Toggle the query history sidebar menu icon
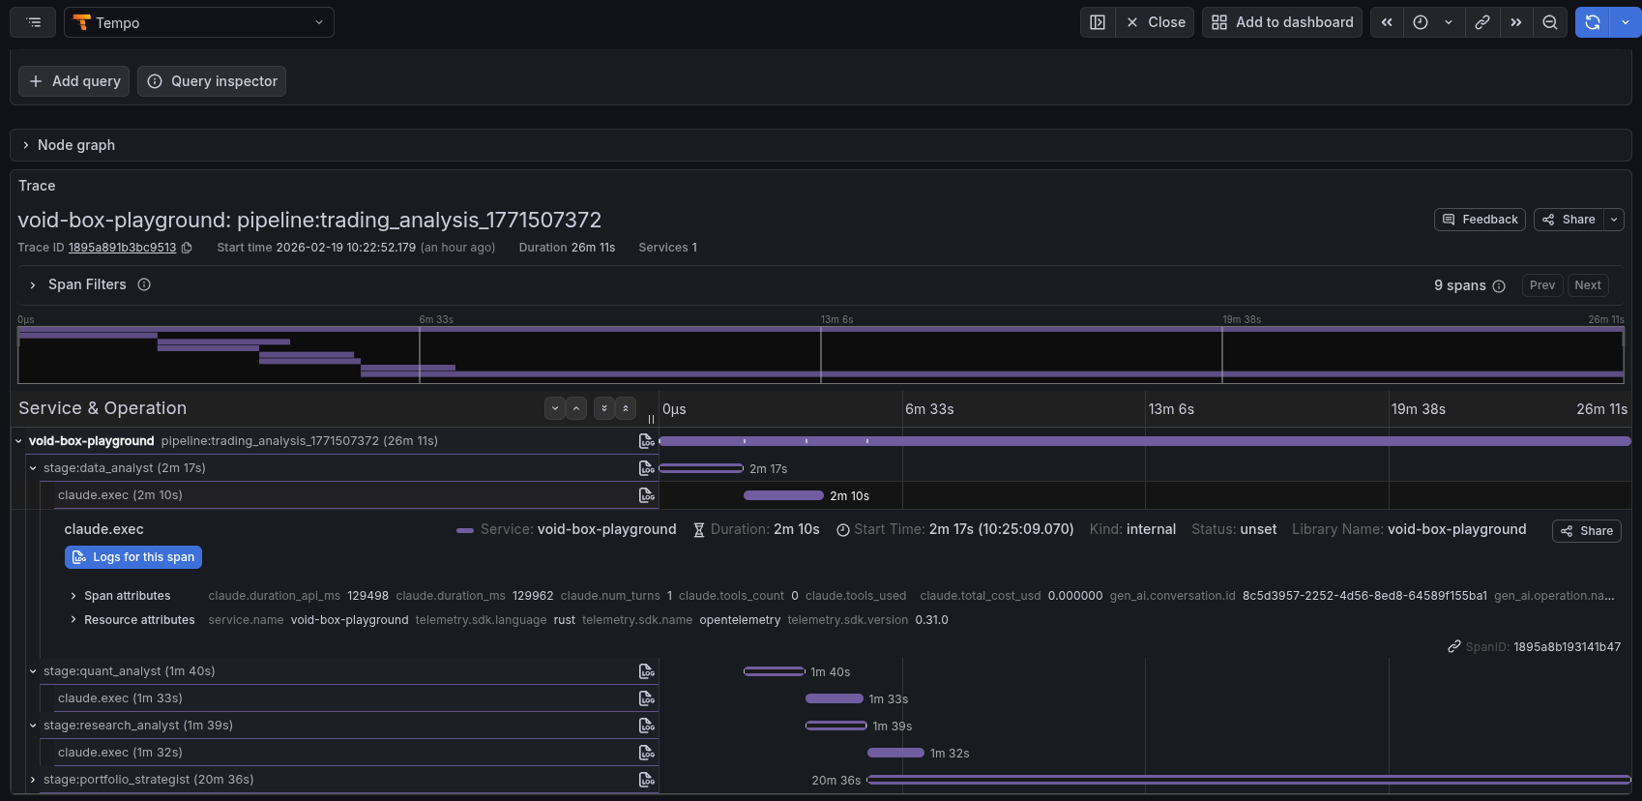 [34, 22]
